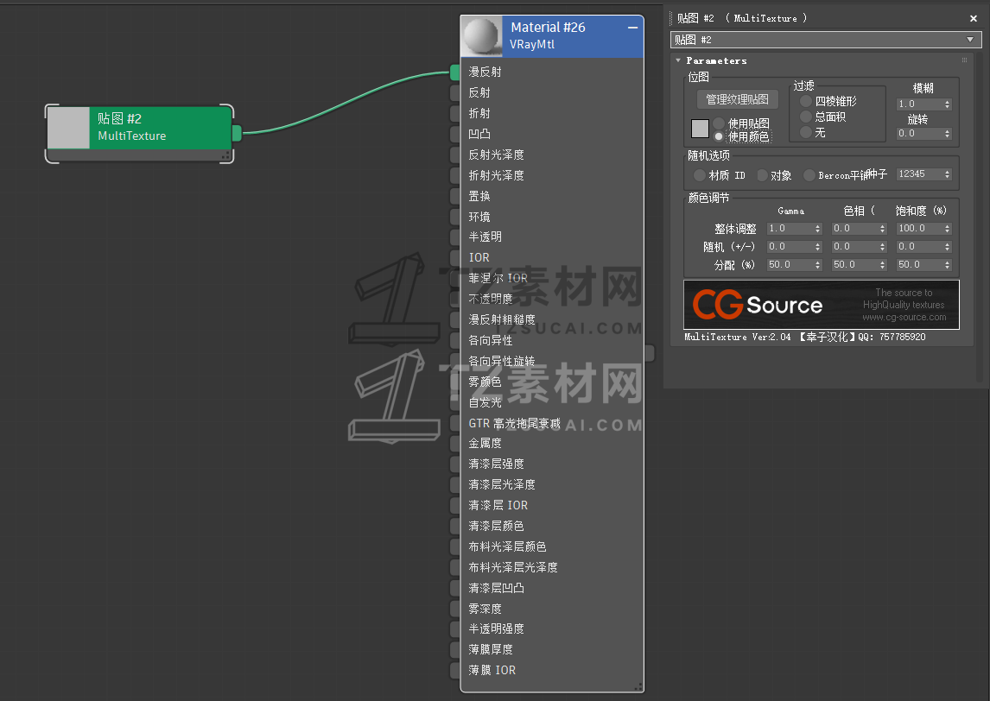Viewport: 990px width, 701px height.
Task: Click the 金属度 input socket
Action: 454,444
